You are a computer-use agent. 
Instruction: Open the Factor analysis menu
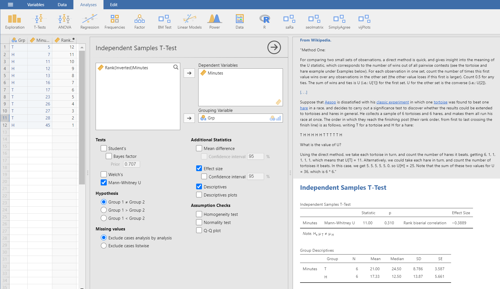139,22
